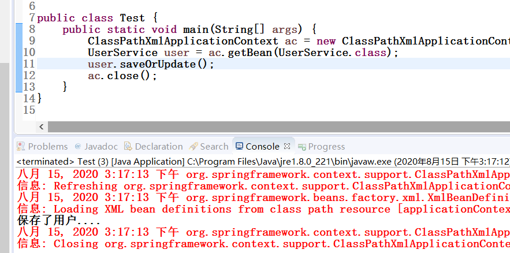Click the log line mentioning XmlBeanDefini
This screenshot has height=253, width=510.
263,198
